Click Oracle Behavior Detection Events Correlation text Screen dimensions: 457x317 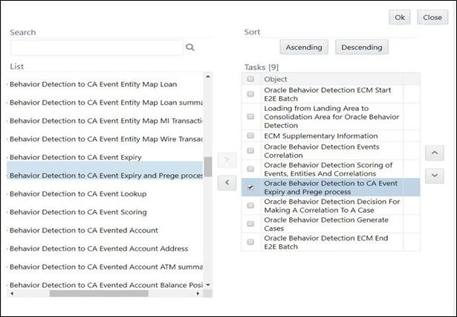point(322,151)
